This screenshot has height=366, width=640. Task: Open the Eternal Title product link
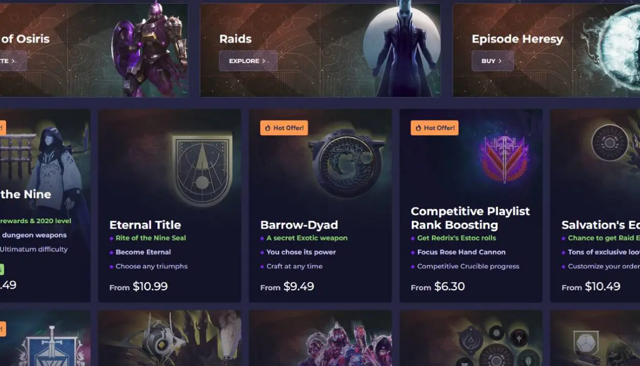145,225
